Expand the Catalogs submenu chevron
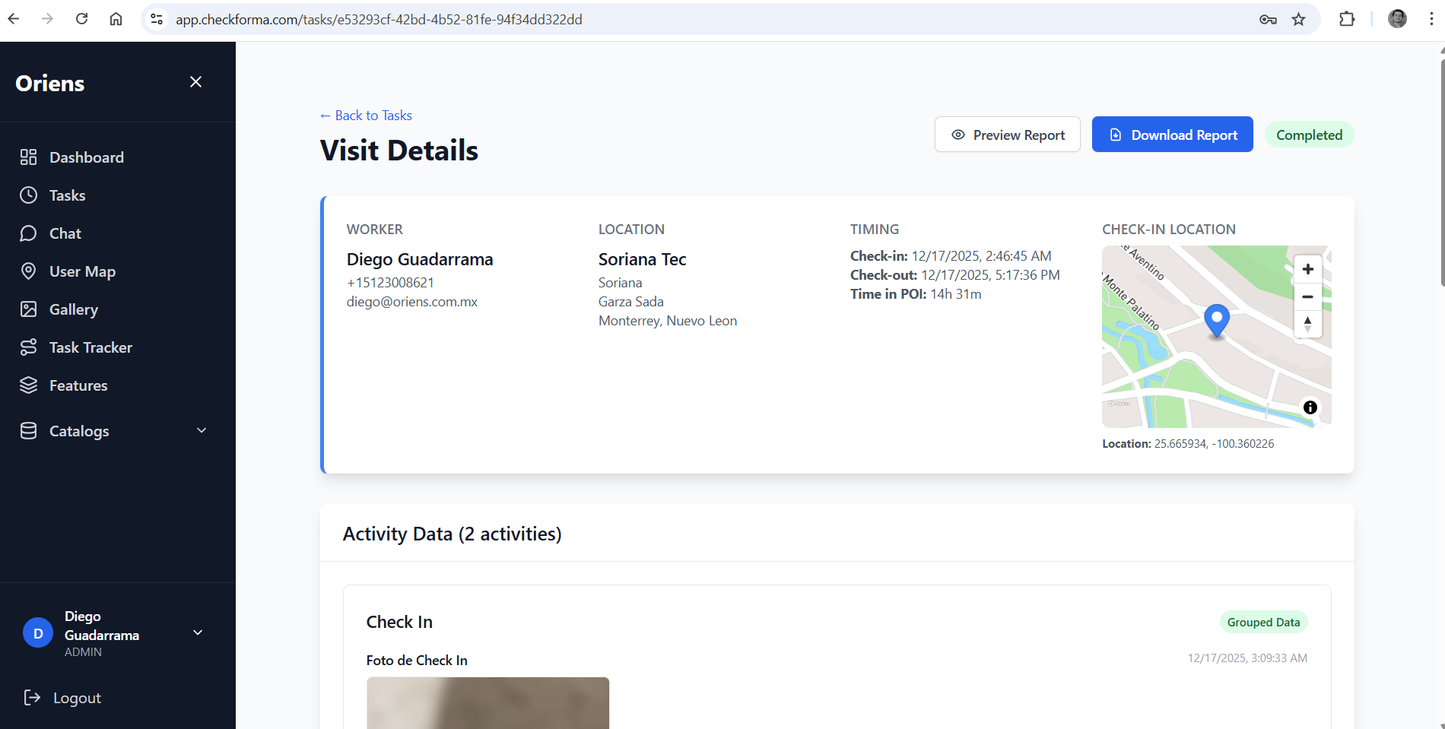 tap(201, 430)
